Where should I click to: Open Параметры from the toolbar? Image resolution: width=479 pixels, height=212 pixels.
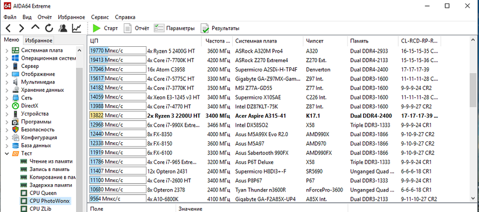pos(174,28)
